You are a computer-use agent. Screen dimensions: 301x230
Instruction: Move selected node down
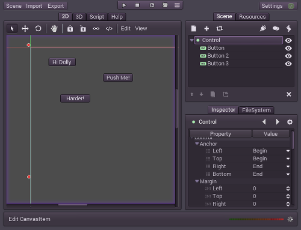[201, 94]
